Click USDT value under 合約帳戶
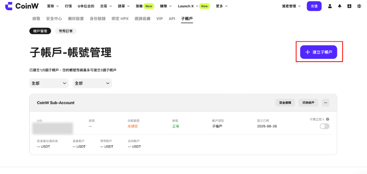 tap(134, 146)
